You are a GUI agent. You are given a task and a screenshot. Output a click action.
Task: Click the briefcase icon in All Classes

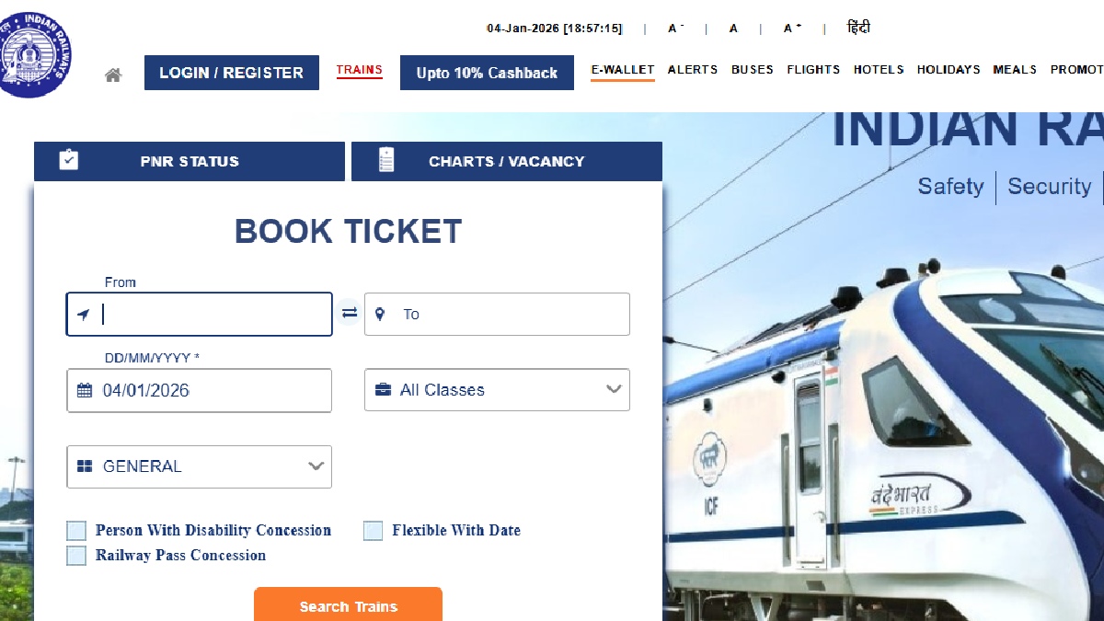(383, 390)
